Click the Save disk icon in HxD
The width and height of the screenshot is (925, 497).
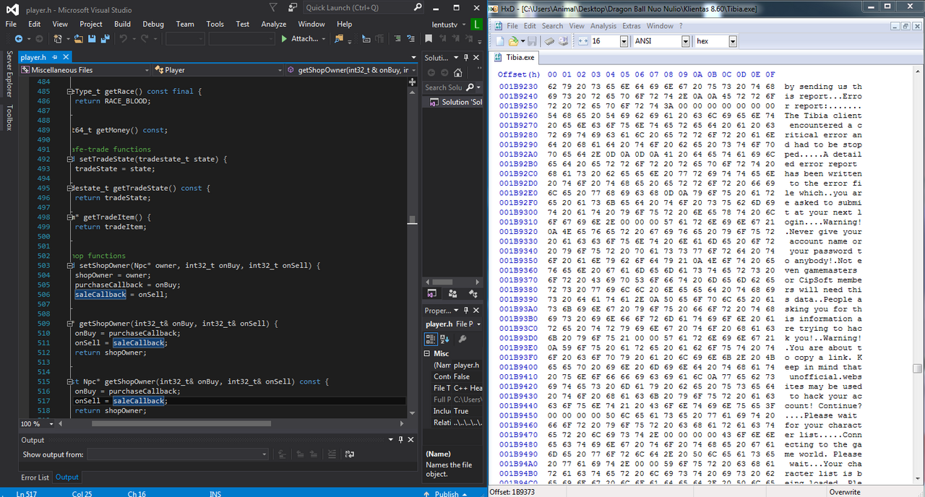pyautogui.click(x=532, y=41)
